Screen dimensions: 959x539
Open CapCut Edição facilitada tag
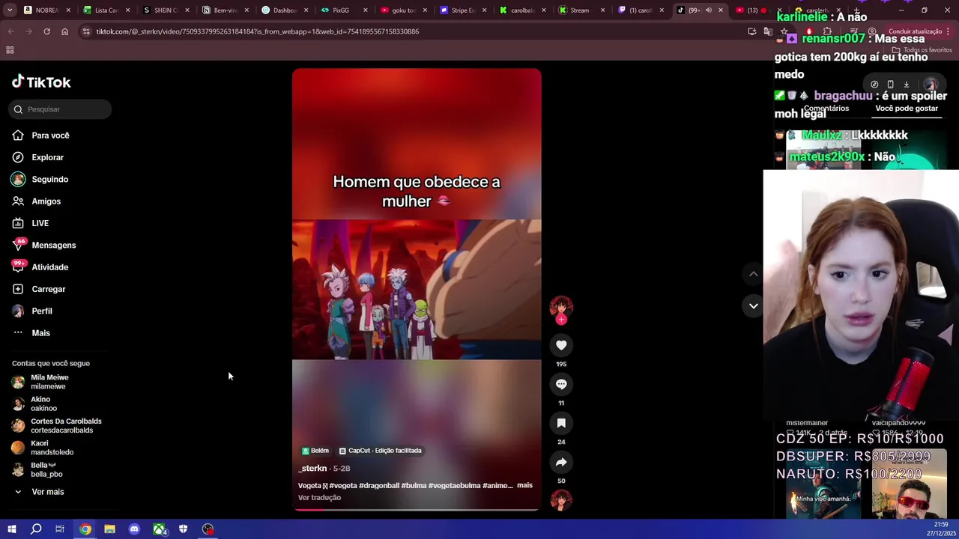[381, 451]
